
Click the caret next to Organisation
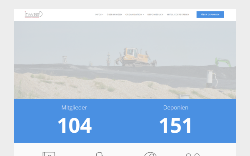(143, 15)
